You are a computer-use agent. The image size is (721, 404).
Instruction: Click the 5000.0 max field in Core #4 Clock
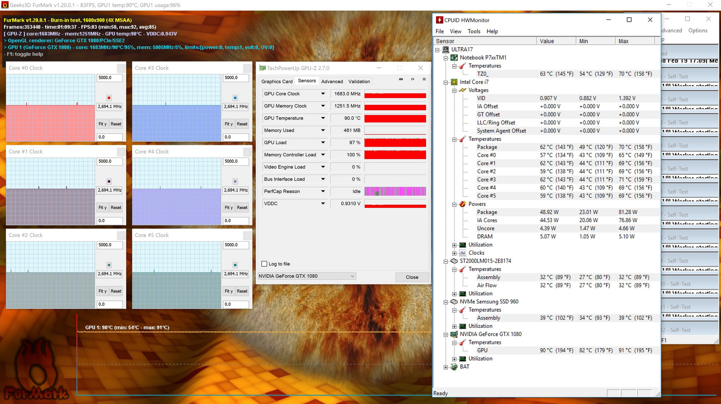point(236,161)
